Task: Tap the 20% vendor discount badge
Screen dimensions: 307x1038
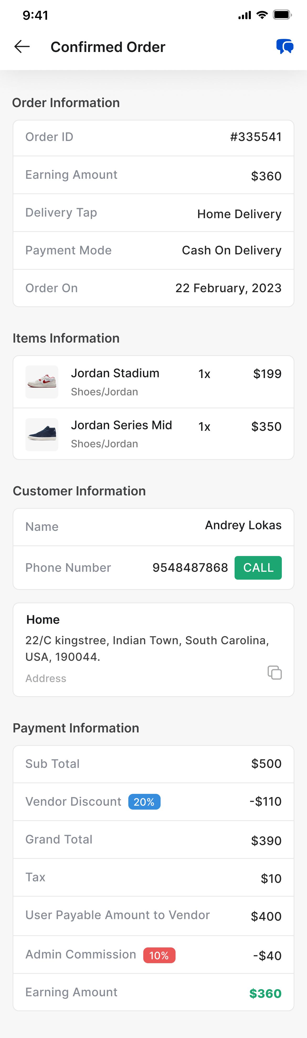Action: 144,802
